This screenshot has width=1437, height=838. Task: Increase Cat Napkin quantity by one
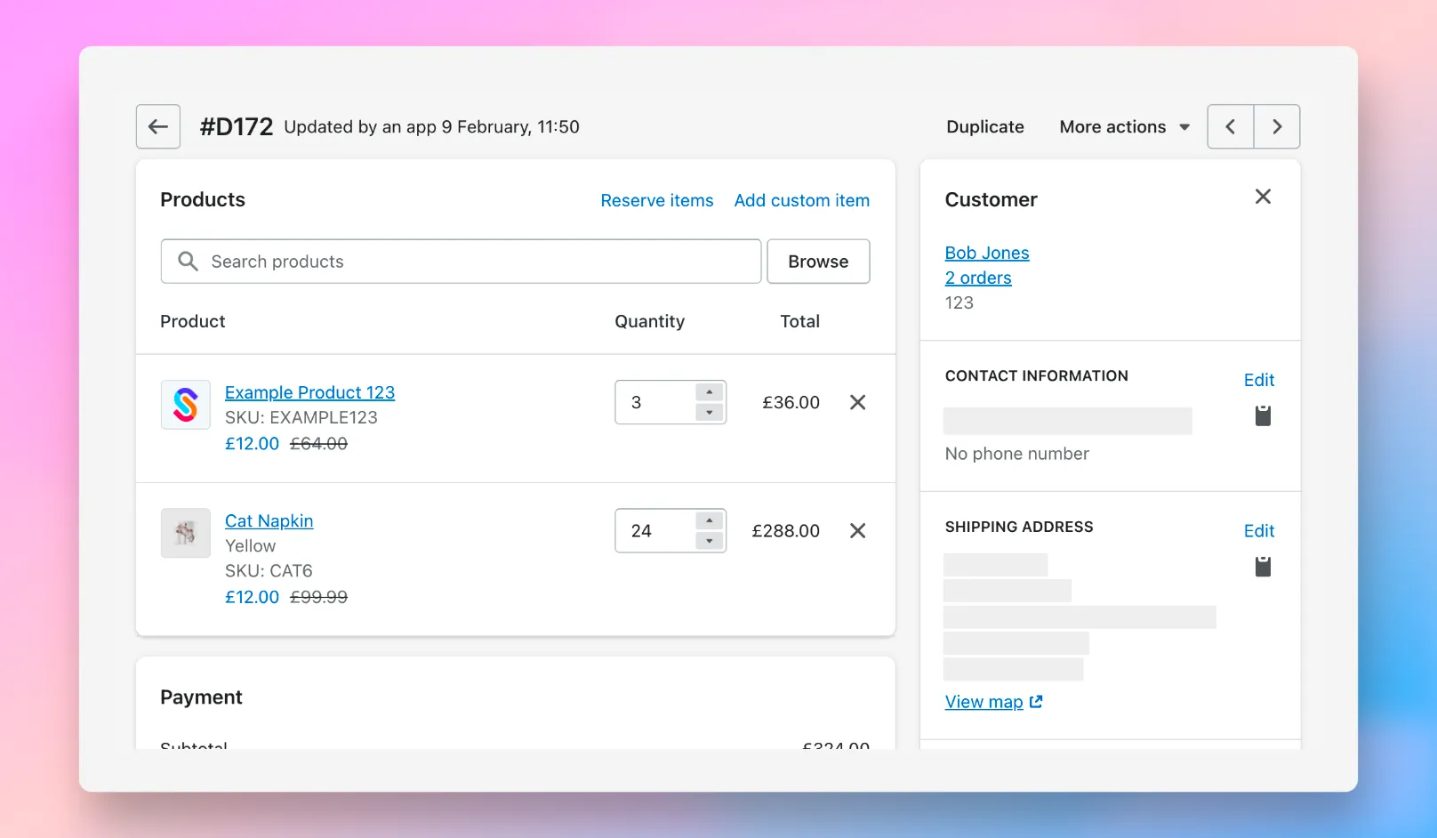point(709,520)
